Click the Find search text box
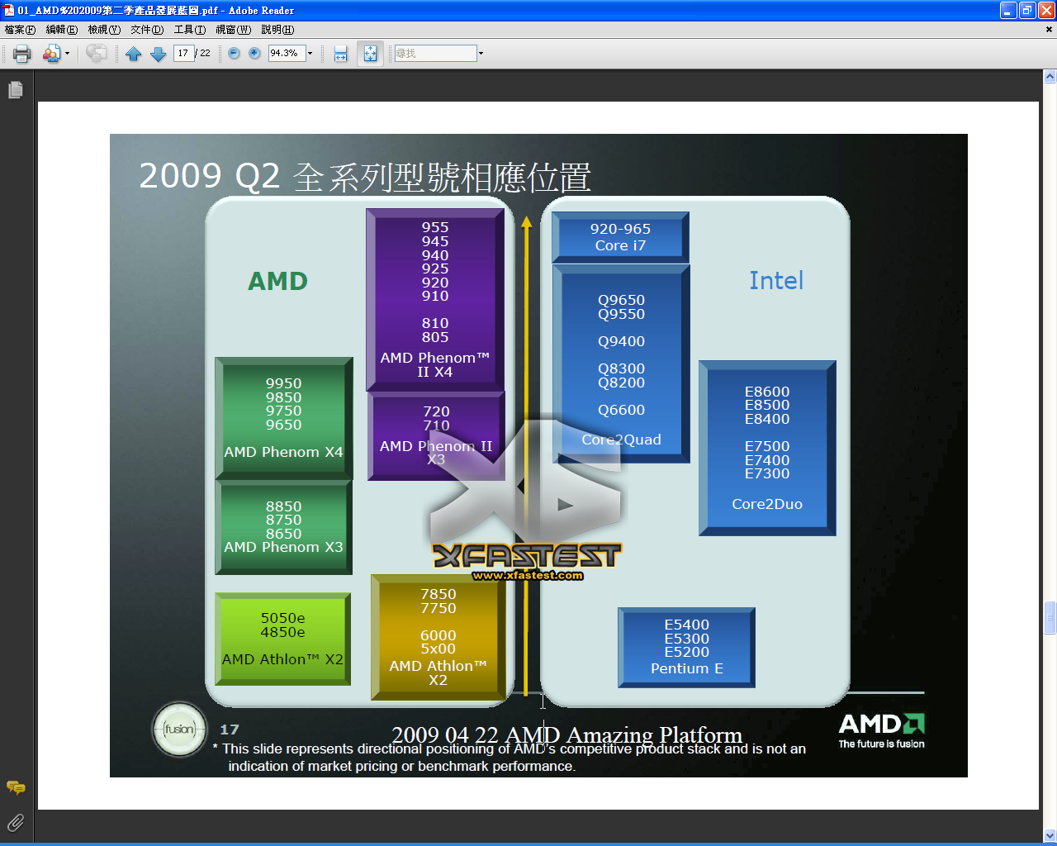This screenshot has height=846, width=1057. click(x=435, y=53)
